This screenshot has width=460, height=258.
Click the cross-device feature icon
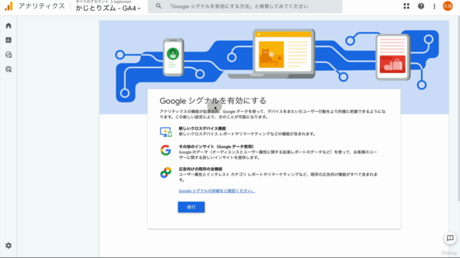(x=166, y=132)
